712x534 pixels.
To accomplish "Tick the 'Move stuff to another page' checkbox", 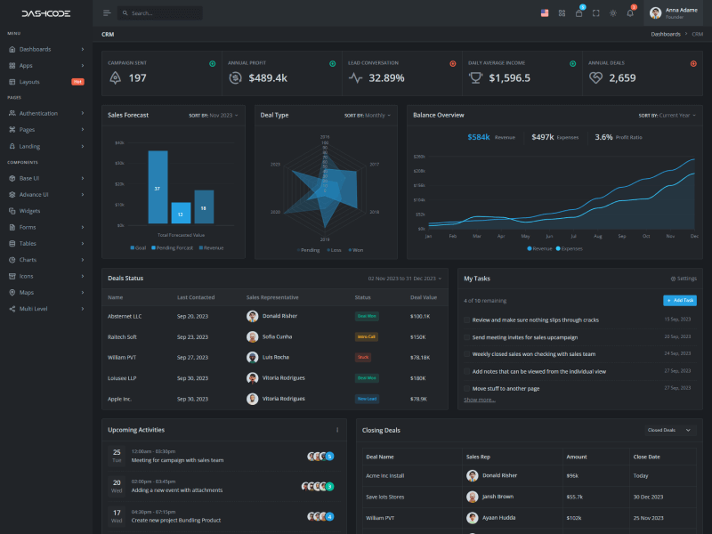I will (466, 388).
